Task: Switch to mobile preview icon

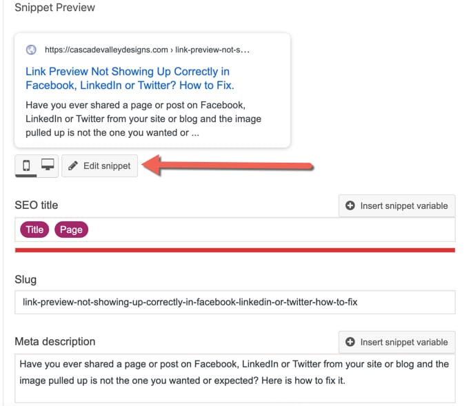Action: pos(26,165)
